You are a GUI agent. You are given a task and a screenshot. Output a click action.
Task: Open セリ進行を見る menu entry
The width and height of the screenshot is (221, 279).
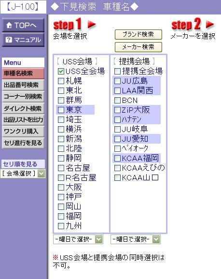tap(23, 143)
